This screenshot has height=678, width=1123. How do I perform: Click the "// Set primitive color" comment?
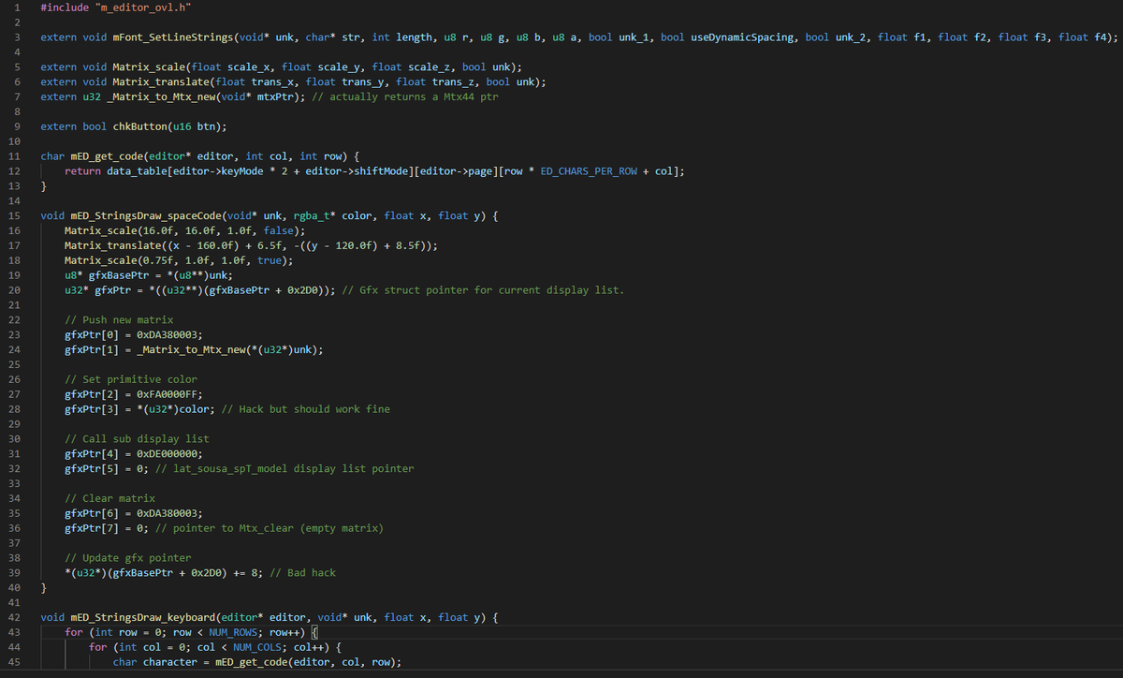coord(130,379)
